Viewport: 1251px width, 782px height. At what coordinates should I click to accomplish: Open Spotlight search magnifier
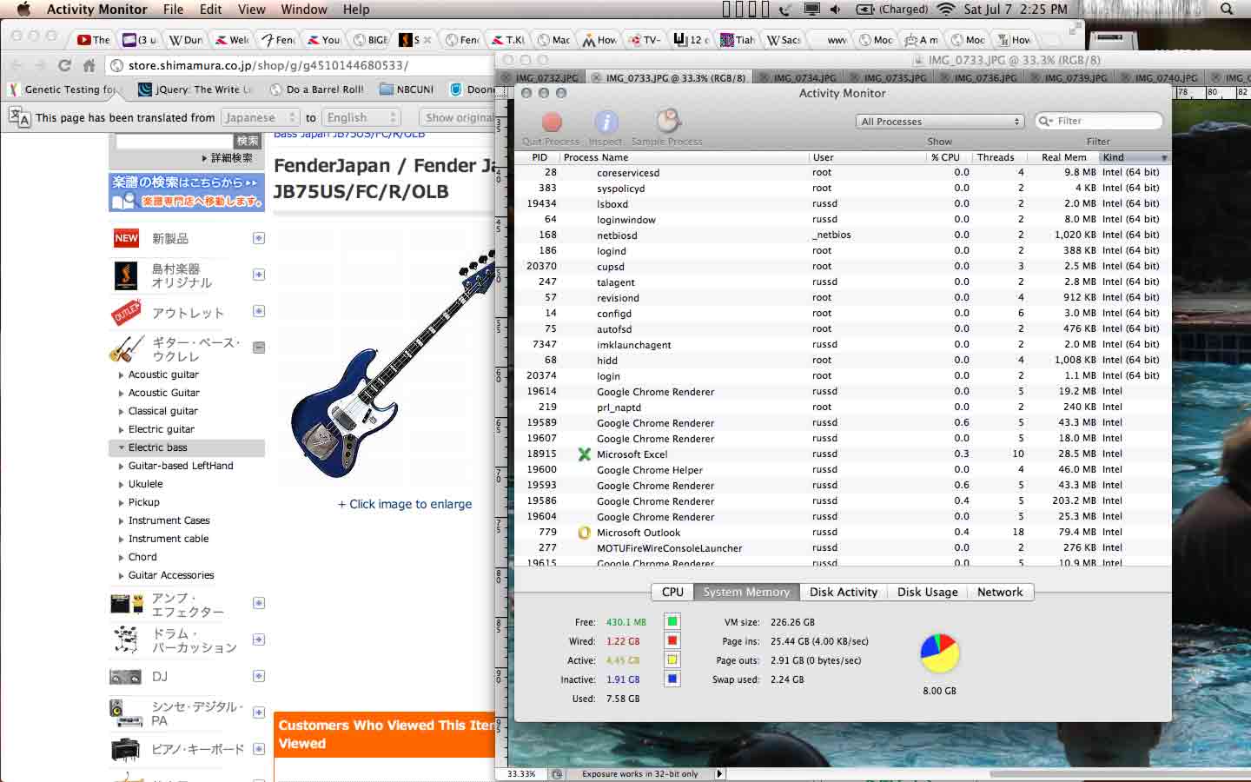[1227, 10]
